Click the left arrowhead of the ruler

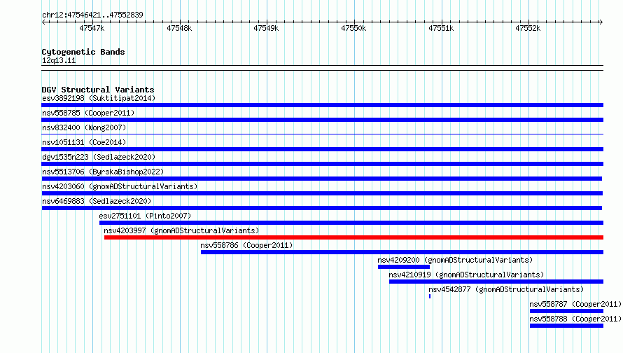tap(43, 22)
